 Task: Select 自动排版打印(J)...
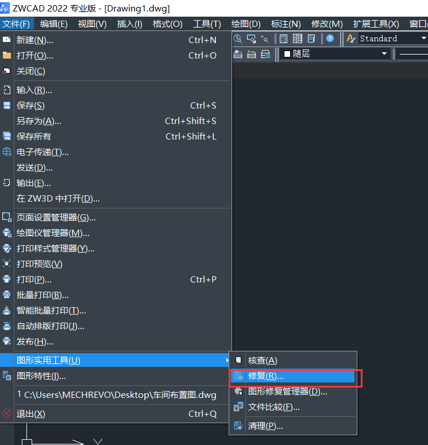pyautogui.click(x=115, y=326)
